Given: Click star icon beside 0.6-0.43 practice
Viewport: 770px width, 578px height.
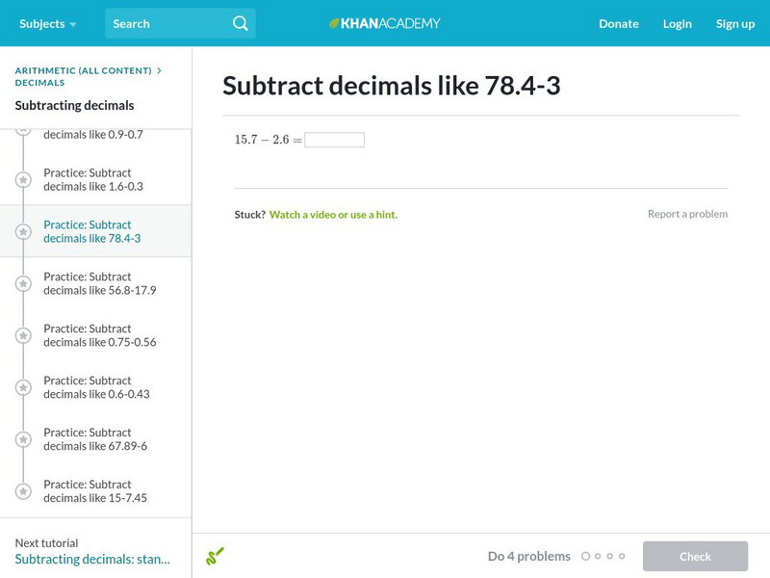Looking at the screenshot, I should (23, 388).
